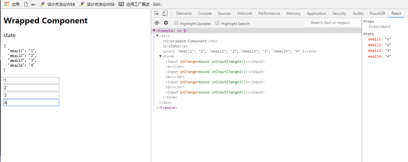Enable the Highlight Search checkbox
Viewport: 408px width, 162px height.
tap(217, 23)
